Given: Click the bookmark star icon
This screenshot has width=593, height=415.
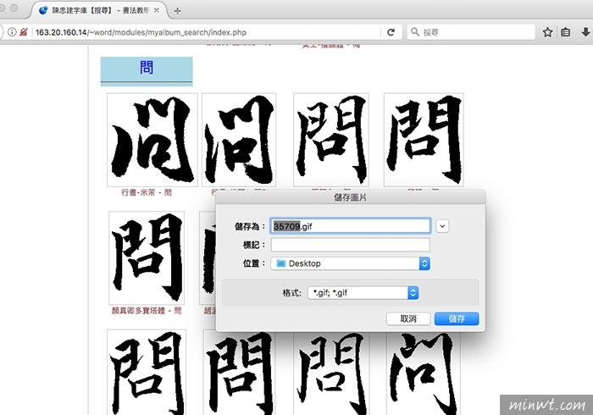Looking at the screenshot, I should (x=547, y=32).
